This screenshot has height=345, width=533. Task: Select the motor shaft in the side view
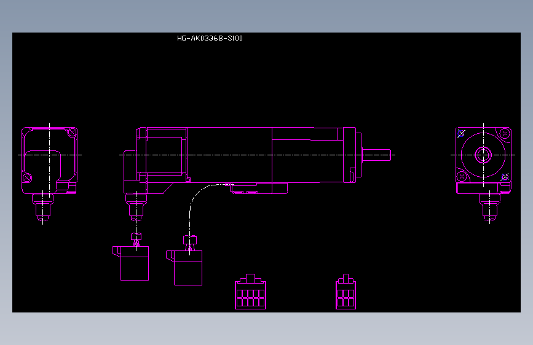click(x=376, y=155)
